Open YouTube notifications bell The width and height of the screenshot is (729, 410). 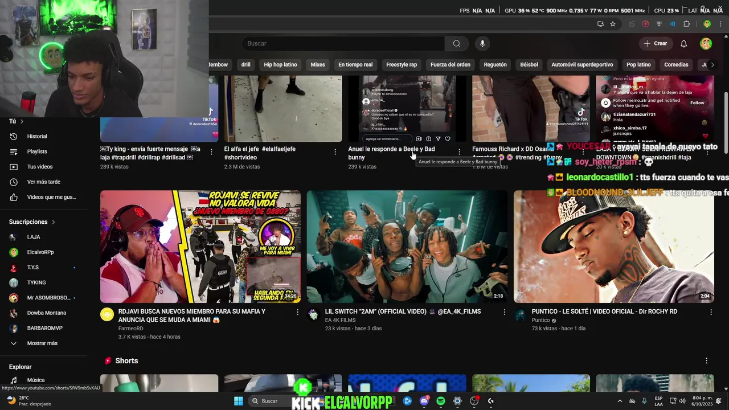[684, 44]
